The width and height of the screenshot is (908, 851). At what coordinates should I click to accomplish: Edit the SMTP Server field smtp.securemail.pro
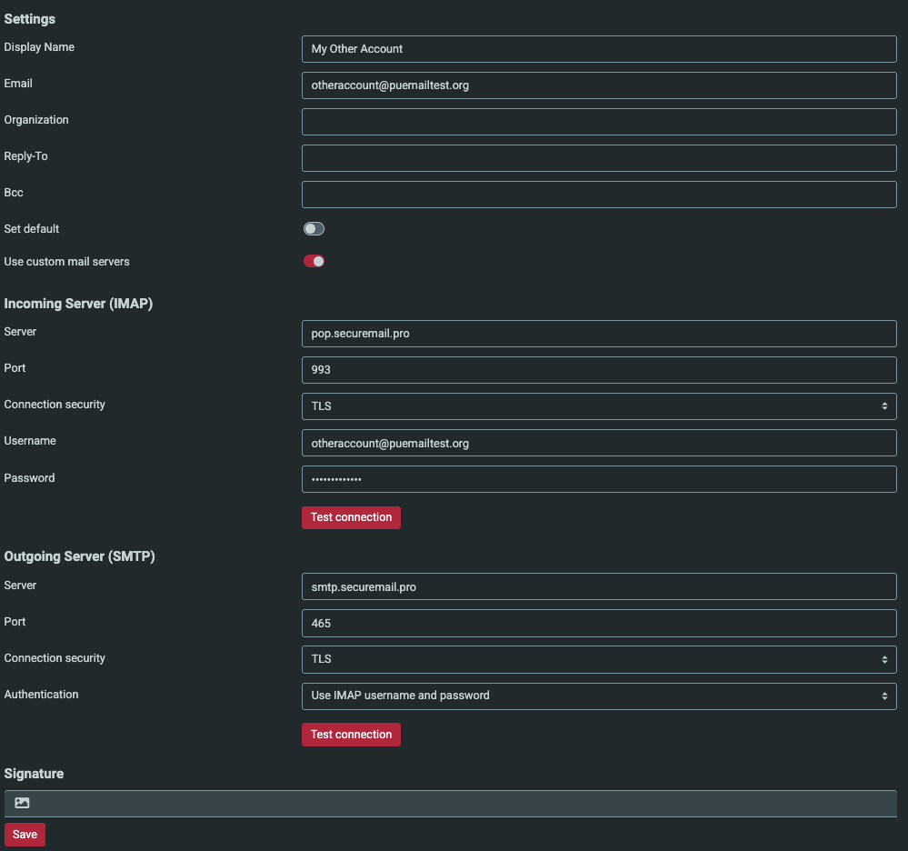click(x=598, y=586)
